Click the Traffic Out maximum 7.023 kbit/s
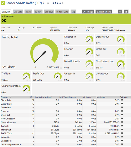 (x=114, y=130)
